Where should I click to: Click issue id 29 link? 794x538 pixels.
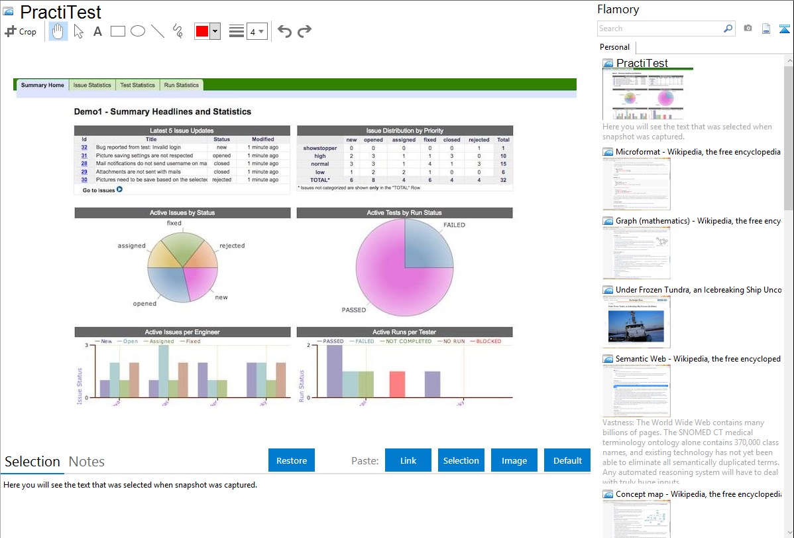coord(84,172)
